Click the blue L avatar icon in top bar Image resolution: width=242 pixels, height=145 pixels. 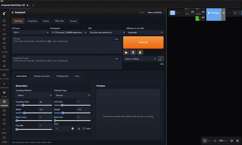pos(172,13)
